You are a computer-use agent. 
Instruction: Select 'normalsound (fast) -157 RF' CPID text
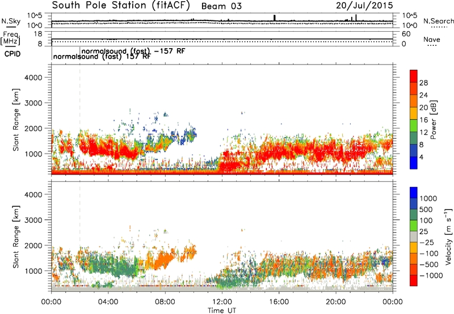coord(133,51)
